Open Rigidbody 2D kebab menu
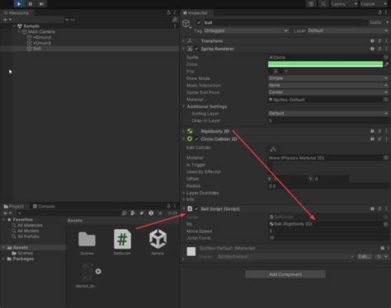The image size is (391, 308). tap(386, 131)
